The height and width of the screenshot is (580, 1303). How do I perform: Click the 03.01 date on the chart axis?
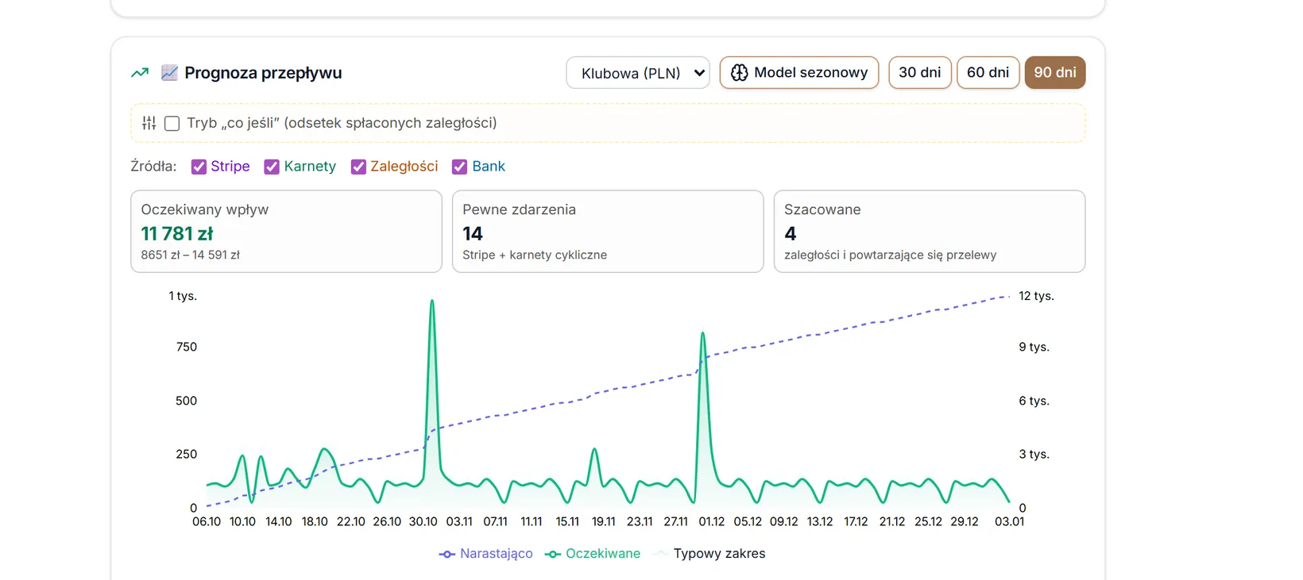pos(1010,522)
